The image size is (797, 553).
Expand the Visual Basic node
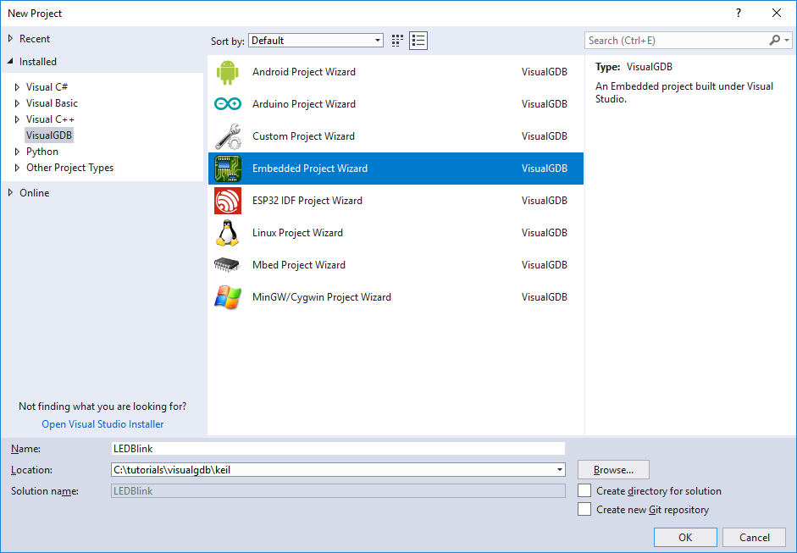[17, 103]
